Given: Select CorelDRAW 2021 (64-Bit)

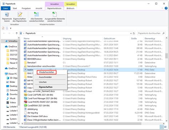Looking at the screenshot, I should [x=39, y=106].
